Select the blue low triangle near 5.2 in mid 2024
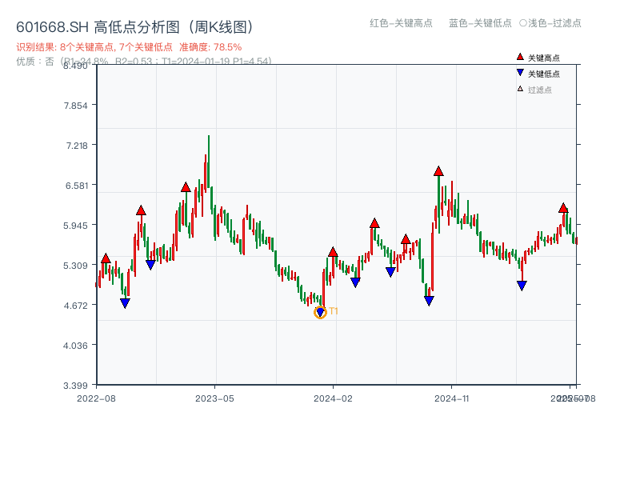 point(390,272)
